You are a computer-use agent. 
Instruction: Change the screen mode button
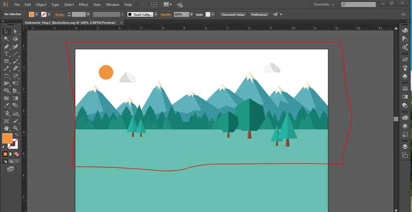click(10, 169)
